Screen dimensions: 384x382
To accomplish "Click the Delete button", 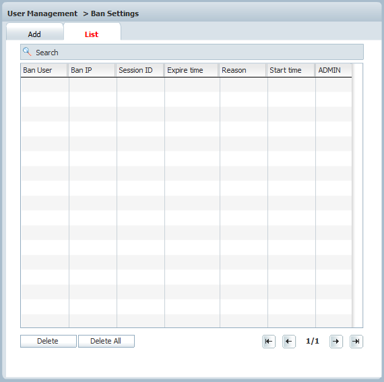I will click(49, 341).
